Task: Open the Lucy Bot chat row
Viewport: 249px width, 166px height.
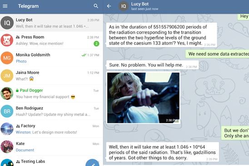Action: 51,23
